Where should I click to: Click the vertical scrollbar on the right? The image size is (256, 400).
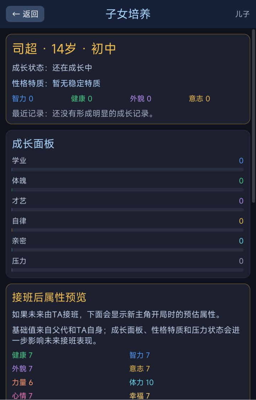[x=253, y=116]
